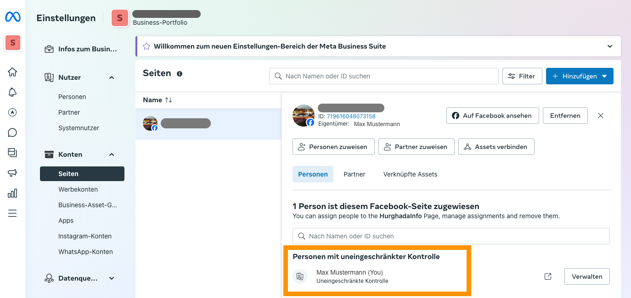Open the Hinzufügen dropdown
The height and width of the screenshot is (298, 631).
coord(580,76)
